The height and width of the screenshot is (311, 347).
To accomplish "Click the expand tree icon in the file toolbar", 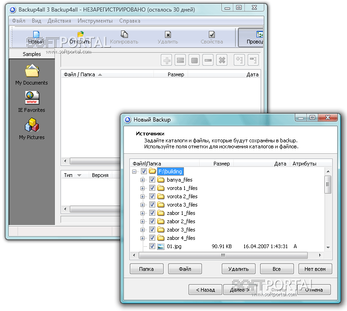I will [239, 60].
